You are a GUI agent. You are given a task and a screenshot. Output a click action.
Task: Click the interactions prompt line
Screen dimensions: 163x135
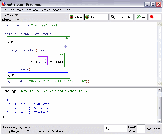point(79,117)
